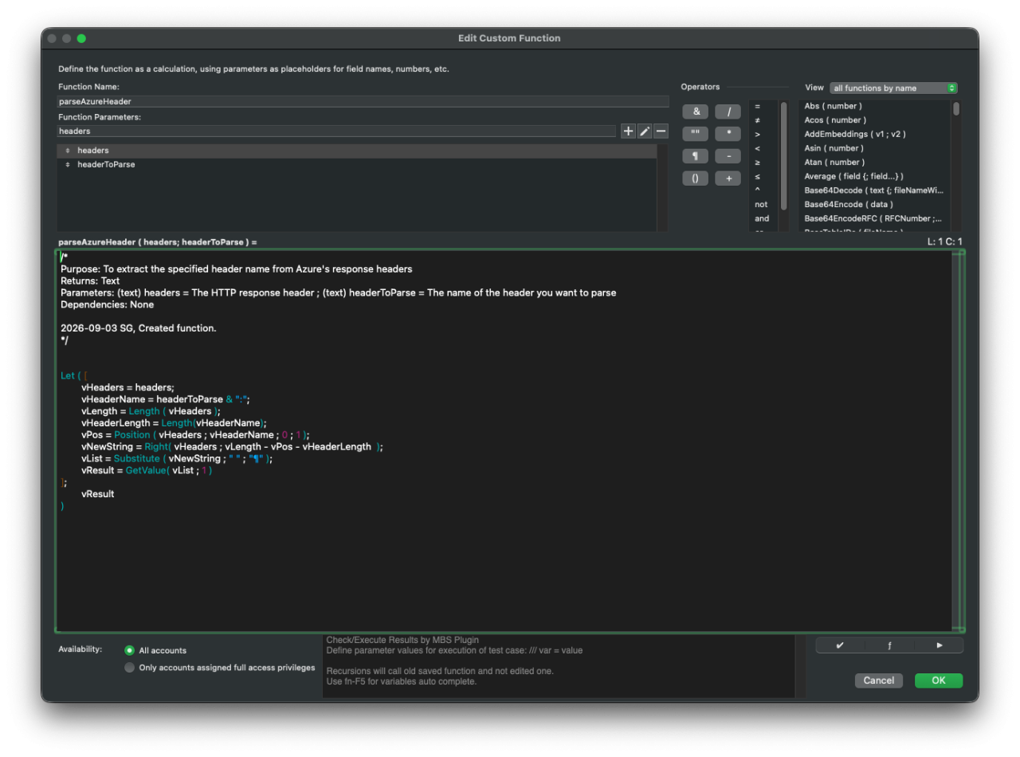Viewport: 1020px width, 757px height.
Task: Click the f format function button
Action: [889, 645]
